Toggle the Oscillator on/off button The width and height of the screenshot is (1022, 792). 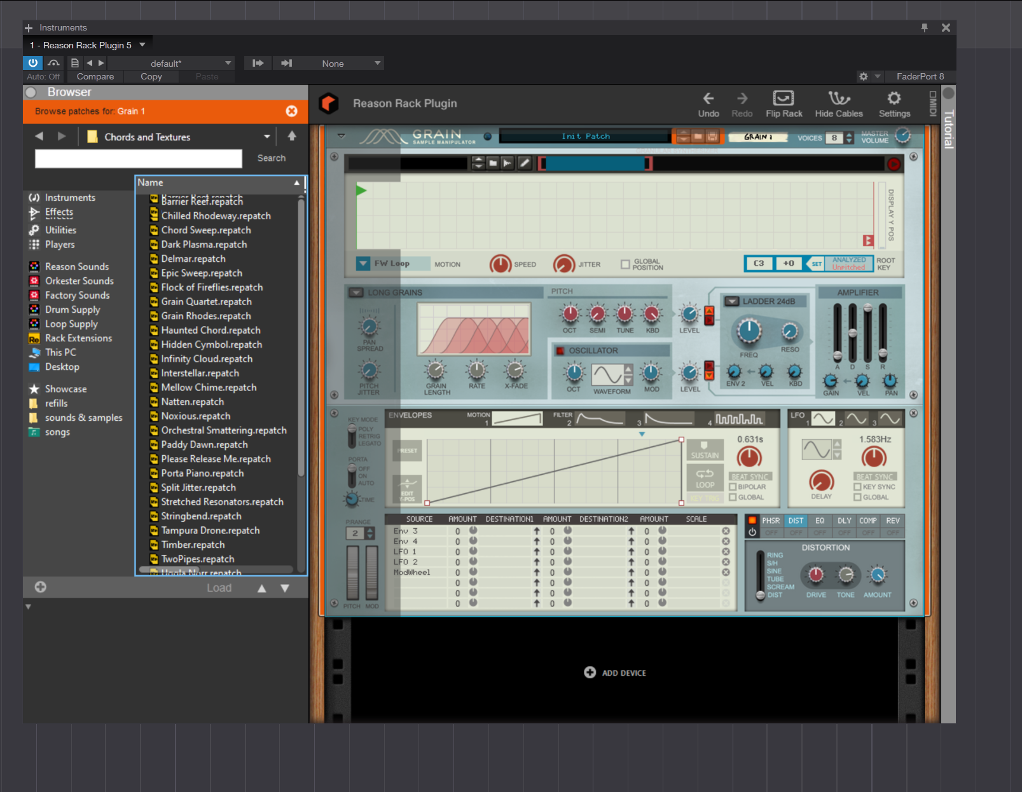coord(560,351)
